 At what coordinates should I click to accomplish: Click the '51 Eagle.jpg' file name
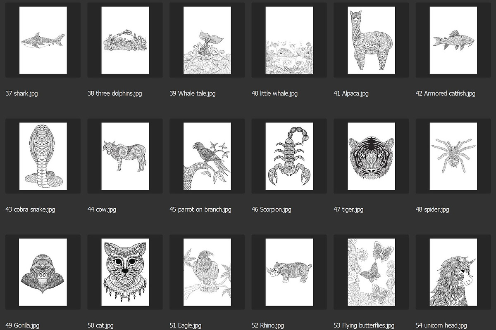pos(186,325)
